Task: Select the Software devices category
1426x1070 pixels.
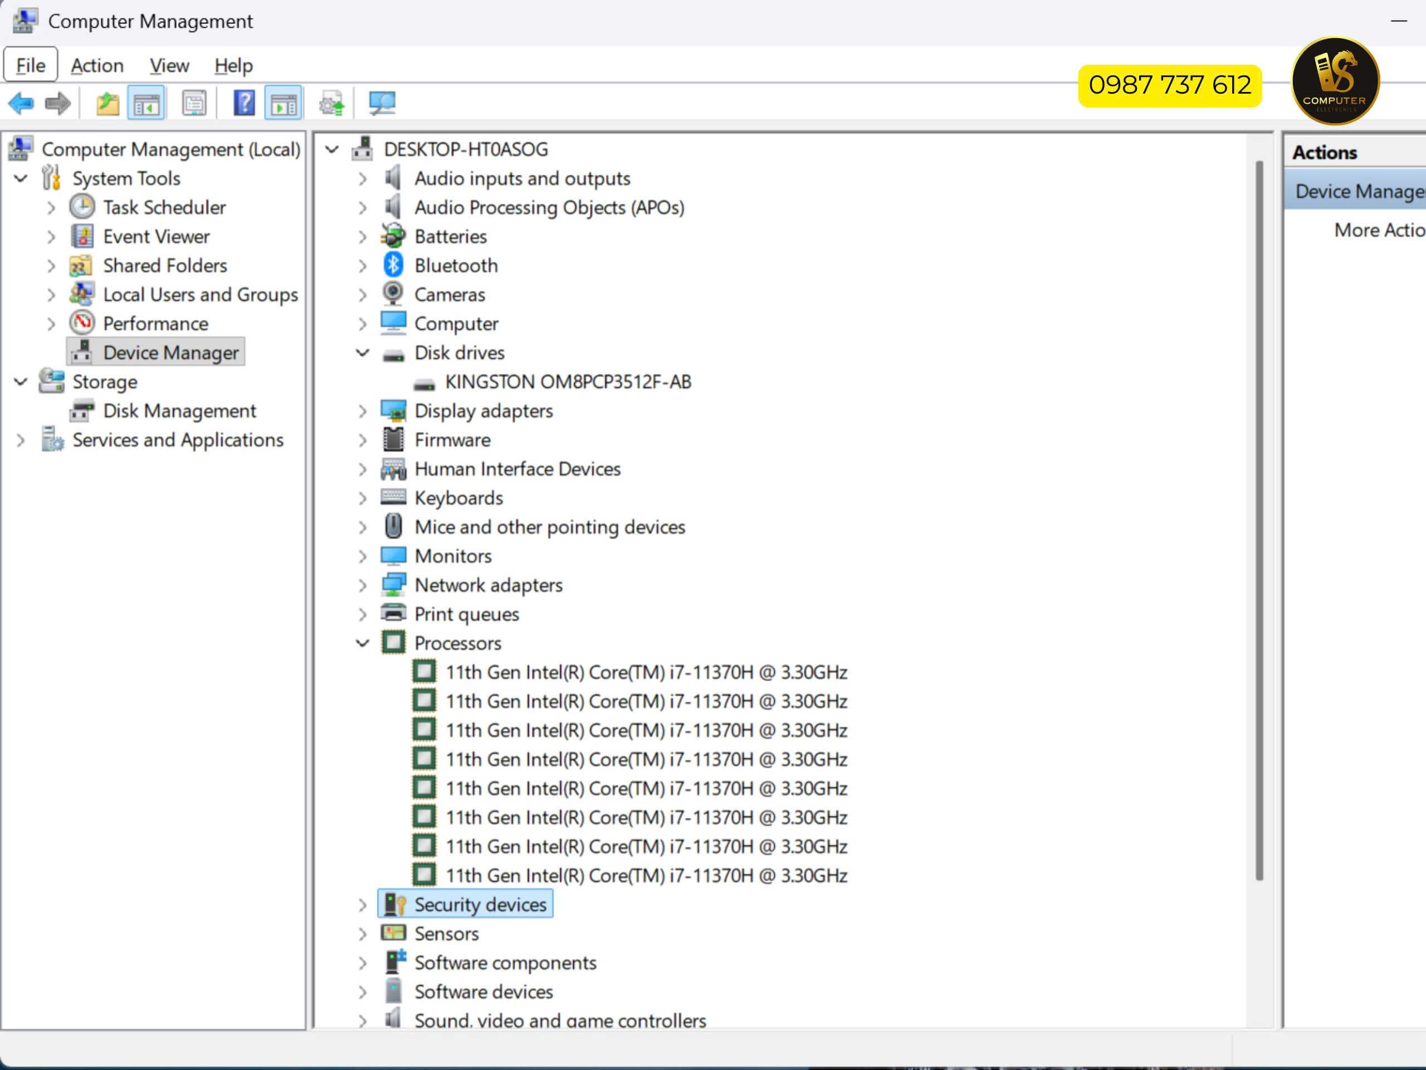Action: click(x=484, y=991)
